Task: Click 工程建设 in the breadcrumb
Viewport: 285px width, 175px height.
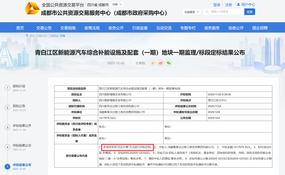Action: [53, 36]
